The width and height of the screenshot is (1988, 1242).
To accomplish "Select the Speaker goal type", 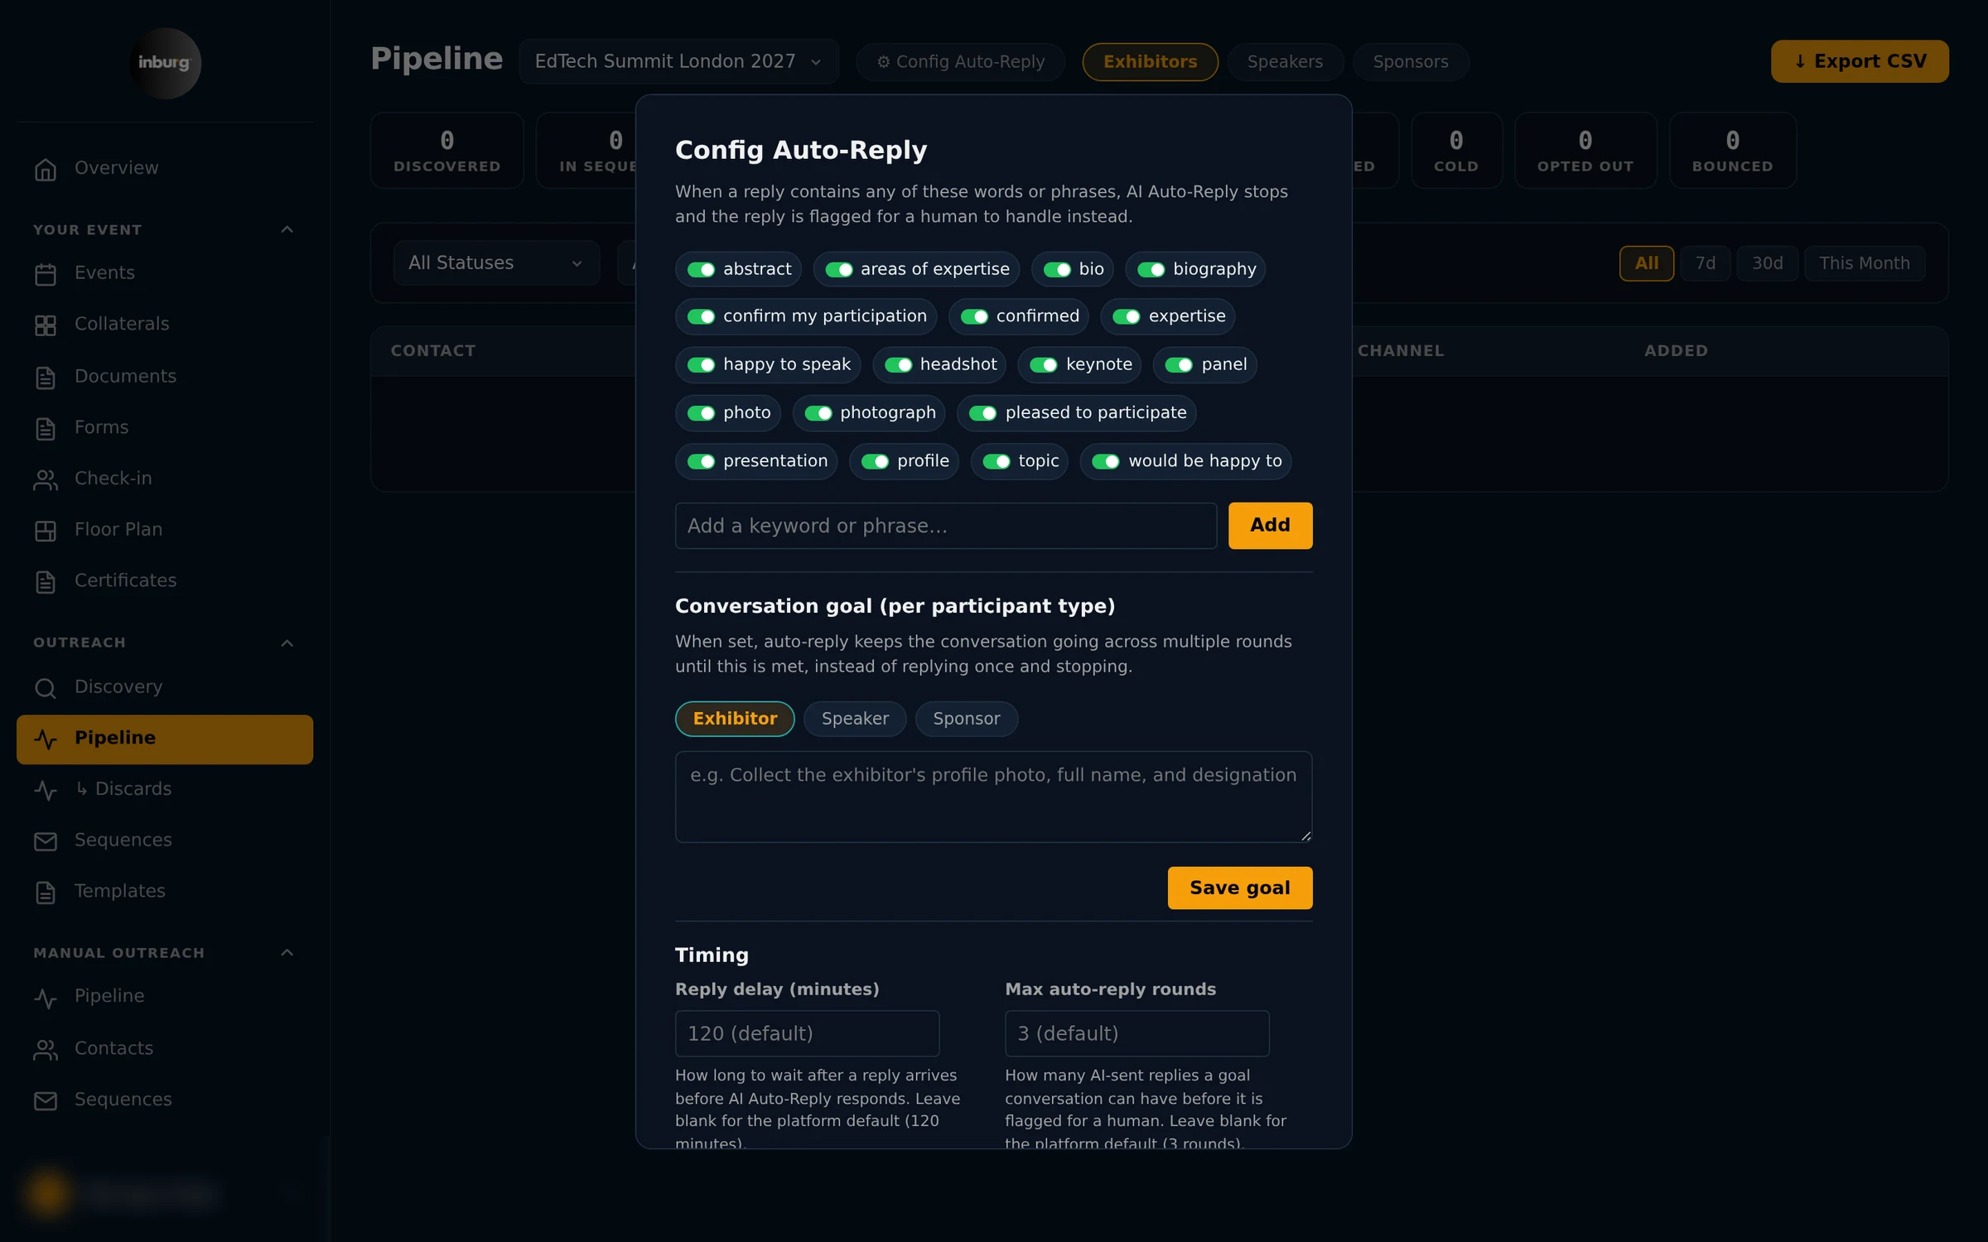I will pos(855,719).
